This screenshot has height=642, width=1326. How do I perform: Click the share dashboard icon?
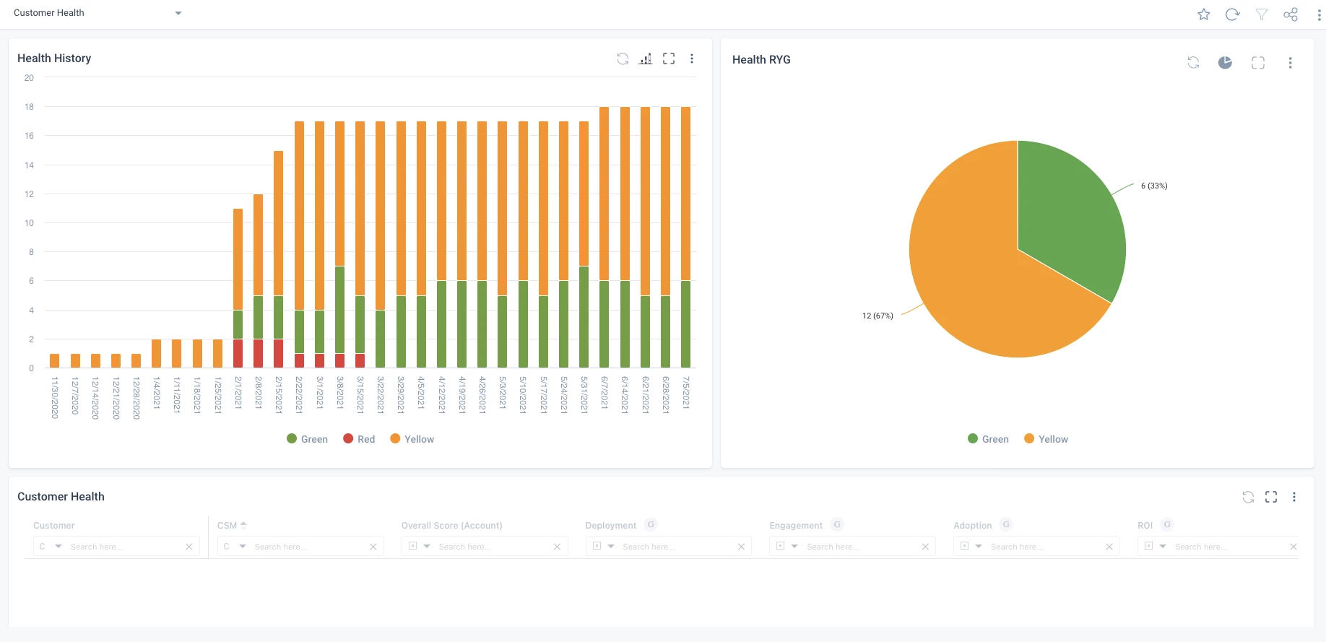pyautogui.click(x=1291, y=14)
